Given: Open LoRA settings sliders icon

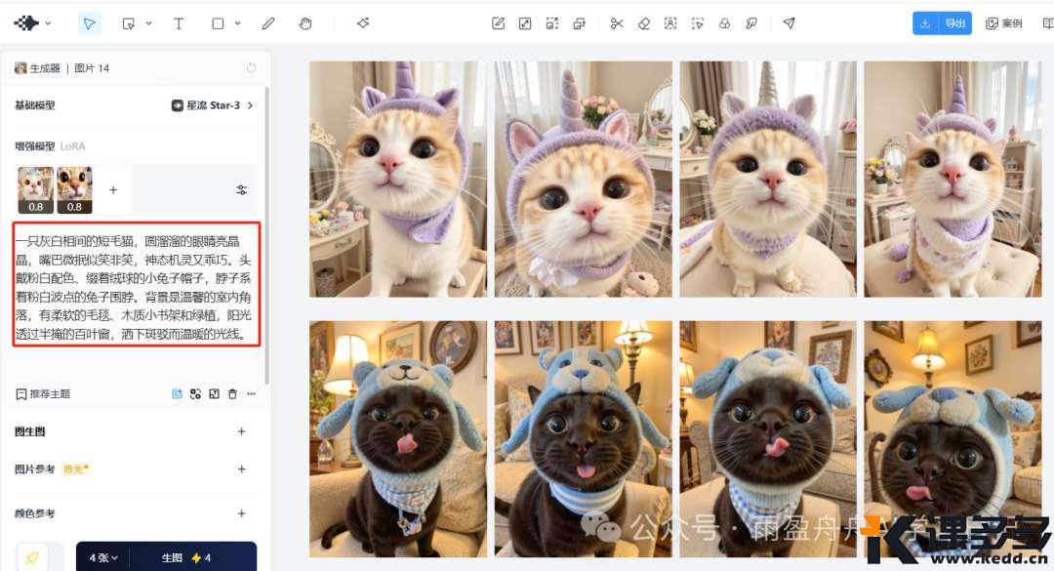Looking at the screenshot, I should click(242, 190).
